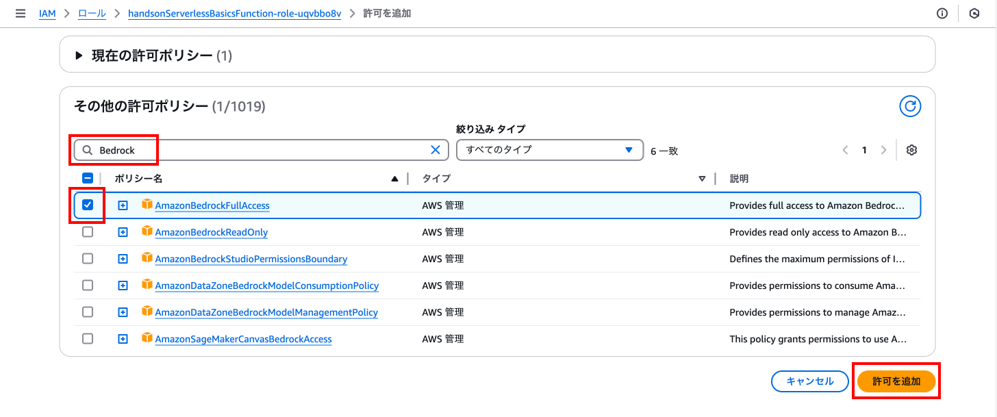This screenshot has height=417, width=997.
Task: Open the hamburger navigation menu
Action: (x=20, y=13)
